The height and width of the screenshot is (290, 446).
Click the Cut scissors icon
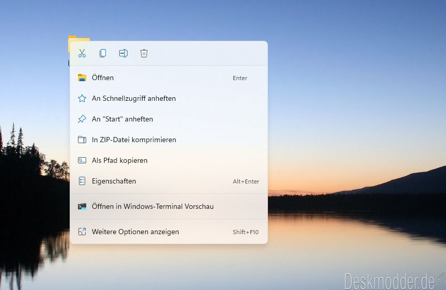[82, 53]
